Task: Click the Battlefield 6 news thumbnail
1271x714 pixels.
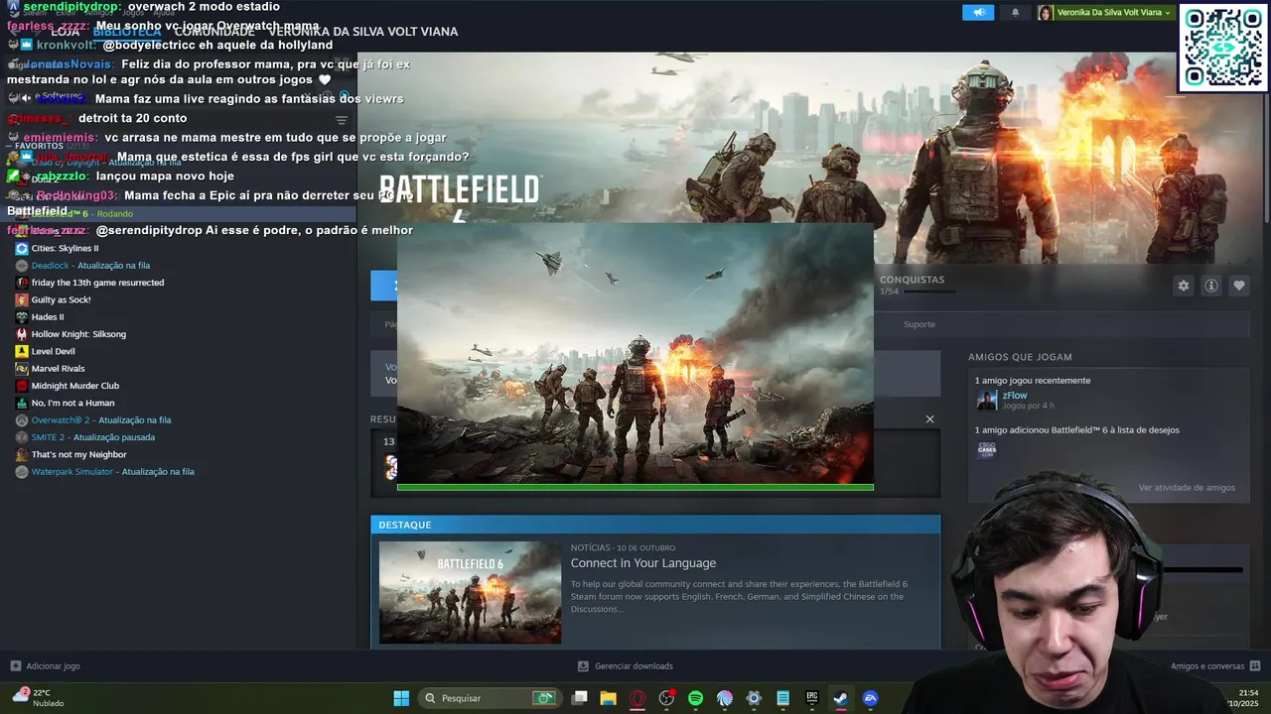Action: tap(470, 592)
